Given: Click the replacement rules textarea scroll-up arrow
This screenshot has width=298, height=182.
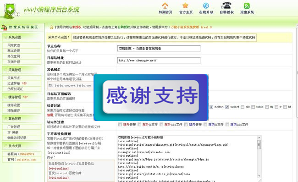Looking at the screenshot, I should (259, 138).
